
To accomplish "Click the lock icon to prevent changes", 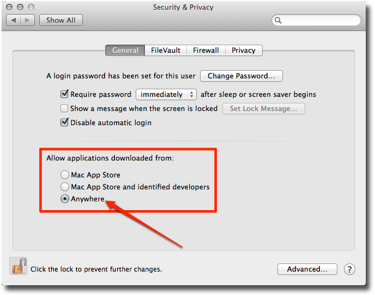I will pos(19,266).
